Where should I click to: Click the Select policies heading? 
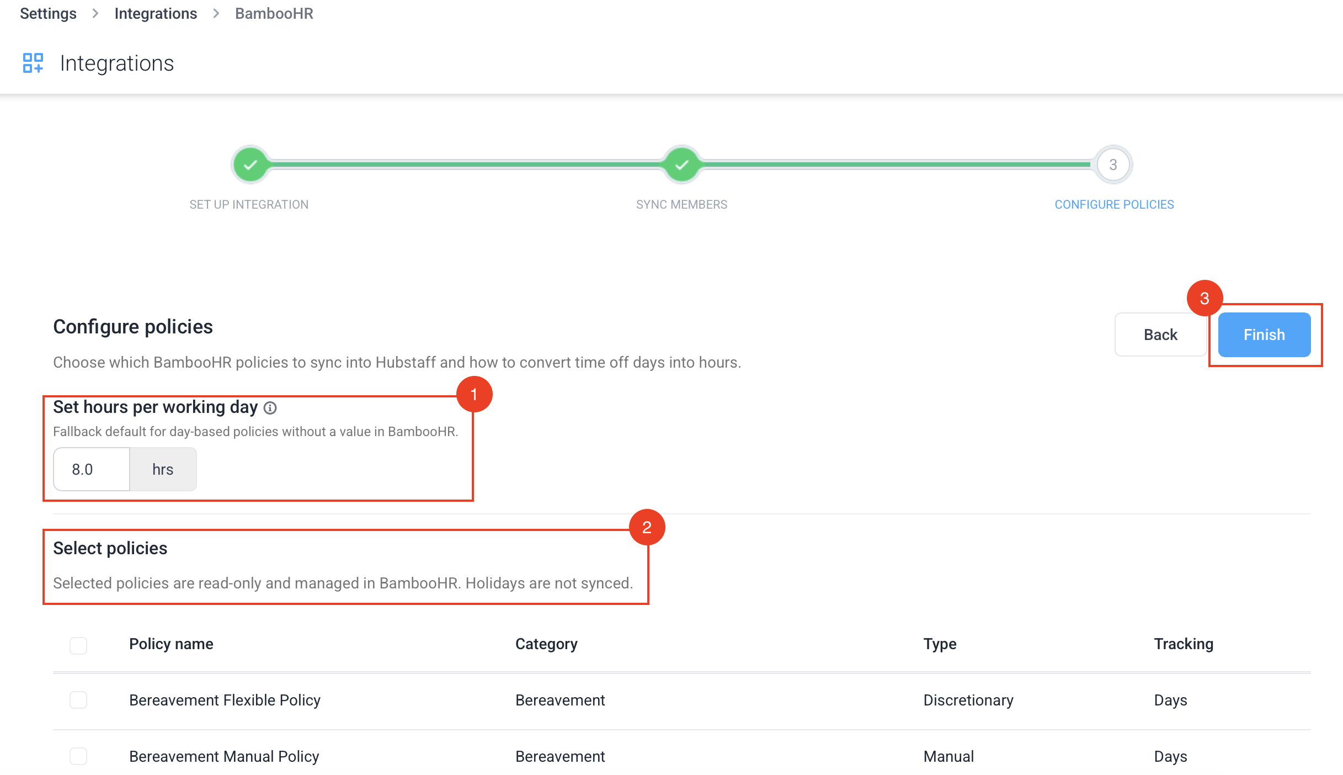pos(110,548)
